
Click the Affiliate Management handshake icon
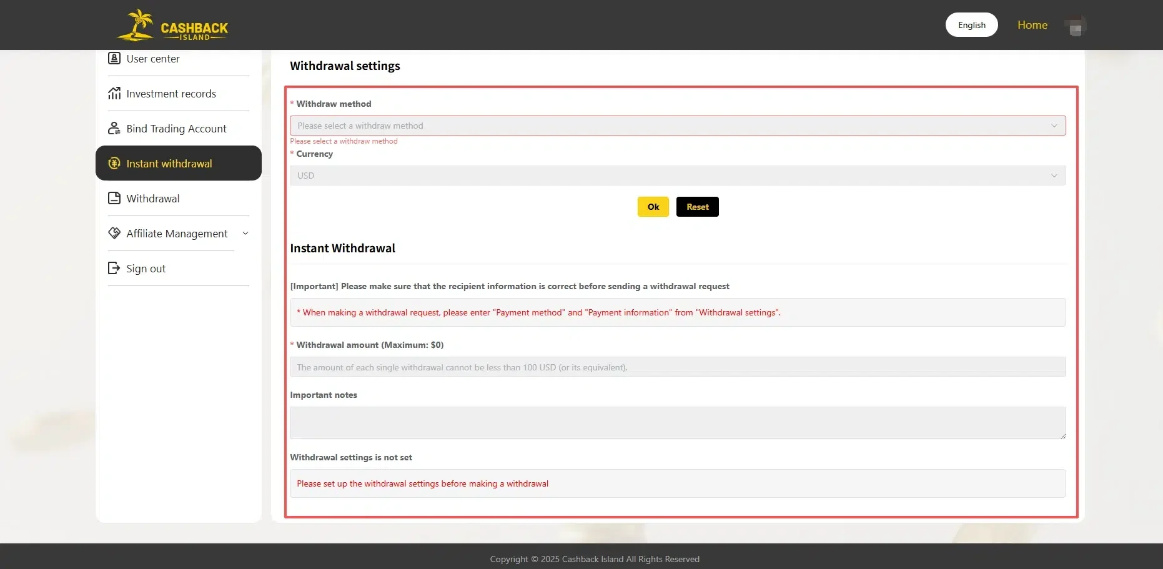[114, 233]
